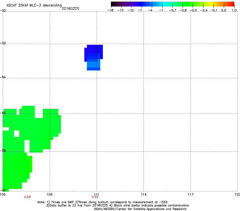
Task: Click the red time label D:58
Action: [x=27, y=197]
